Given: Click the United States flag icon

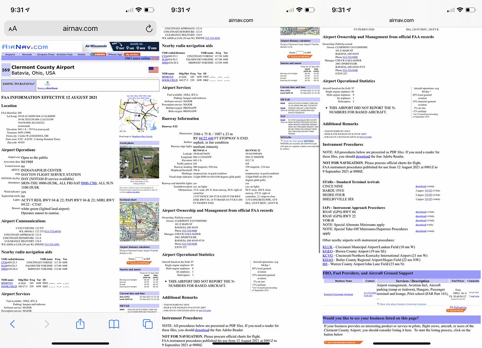Looking at the screenshot, I should coord(153,70).
